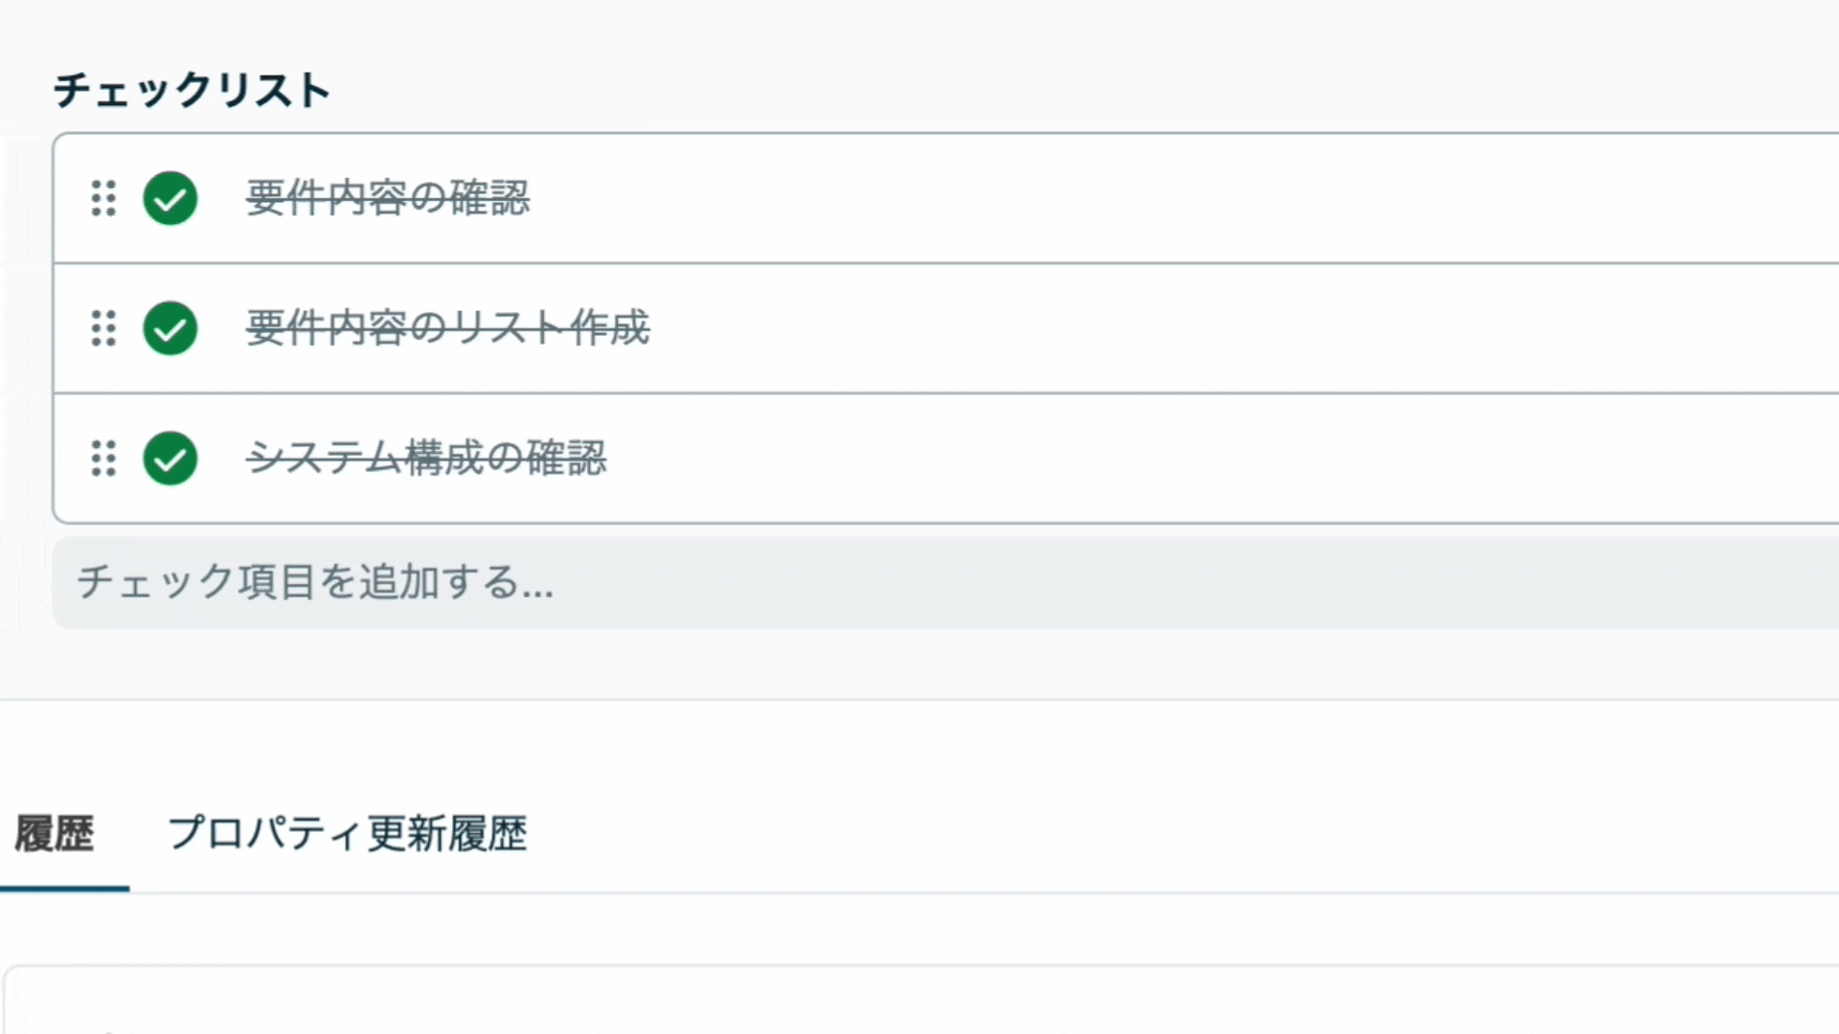Click empty space in the 要件内容のリスト作成 row
Screen dimensions: 1839x1034
click(1245, 328)
